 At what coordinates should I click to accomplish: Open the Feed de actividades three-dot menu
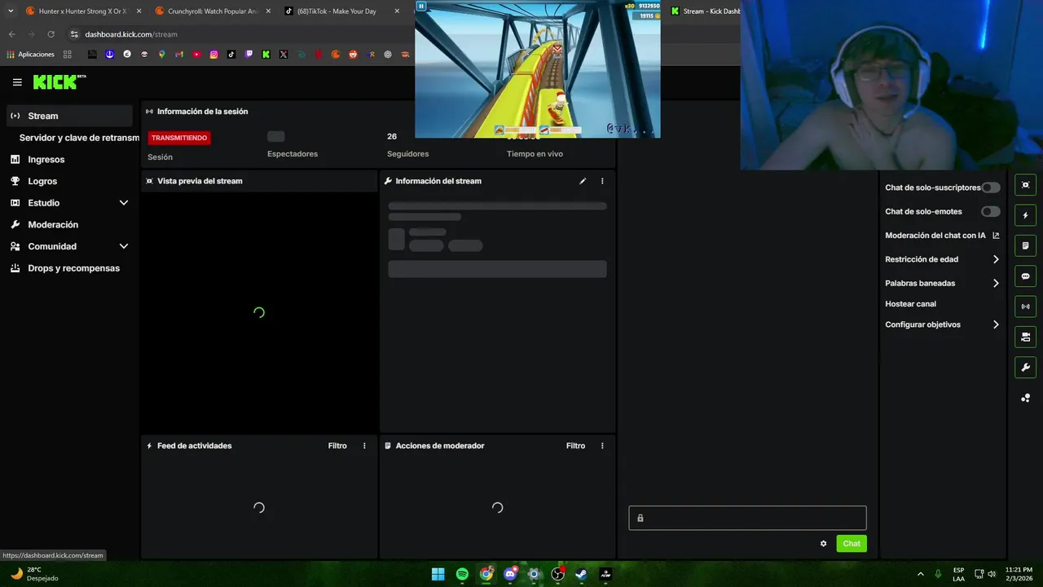click(x=364, y=446)
